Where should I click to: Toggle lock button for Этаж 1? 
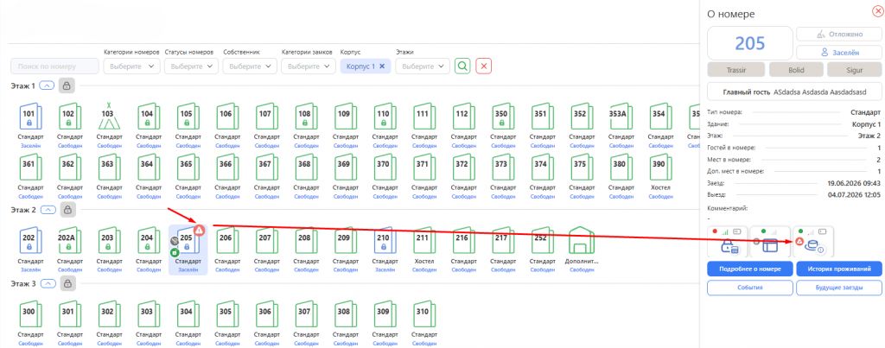click(67, 85)
